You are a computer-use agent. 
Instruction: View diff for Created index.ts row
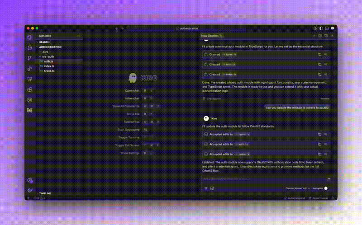319,75
